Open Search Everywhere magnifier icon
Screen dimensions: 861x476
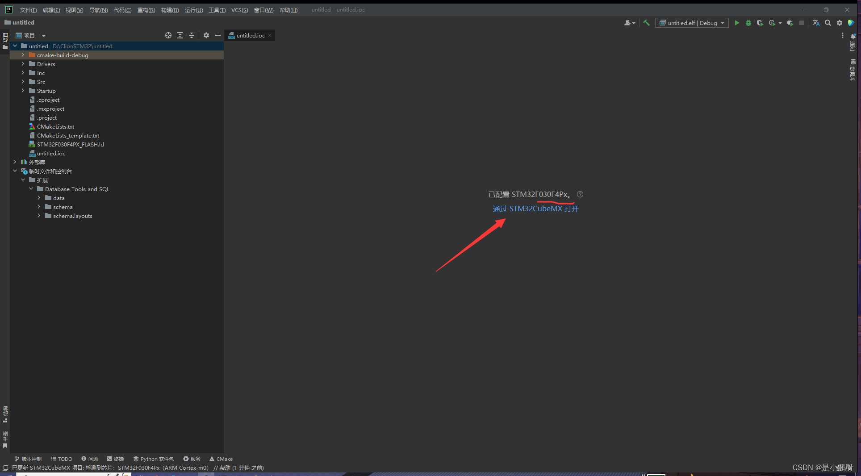[x=828, y=23]
